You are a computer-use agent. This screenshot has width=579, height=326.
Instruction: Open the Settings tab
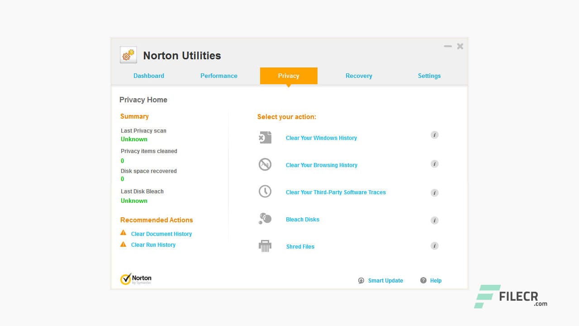point(429,76)
